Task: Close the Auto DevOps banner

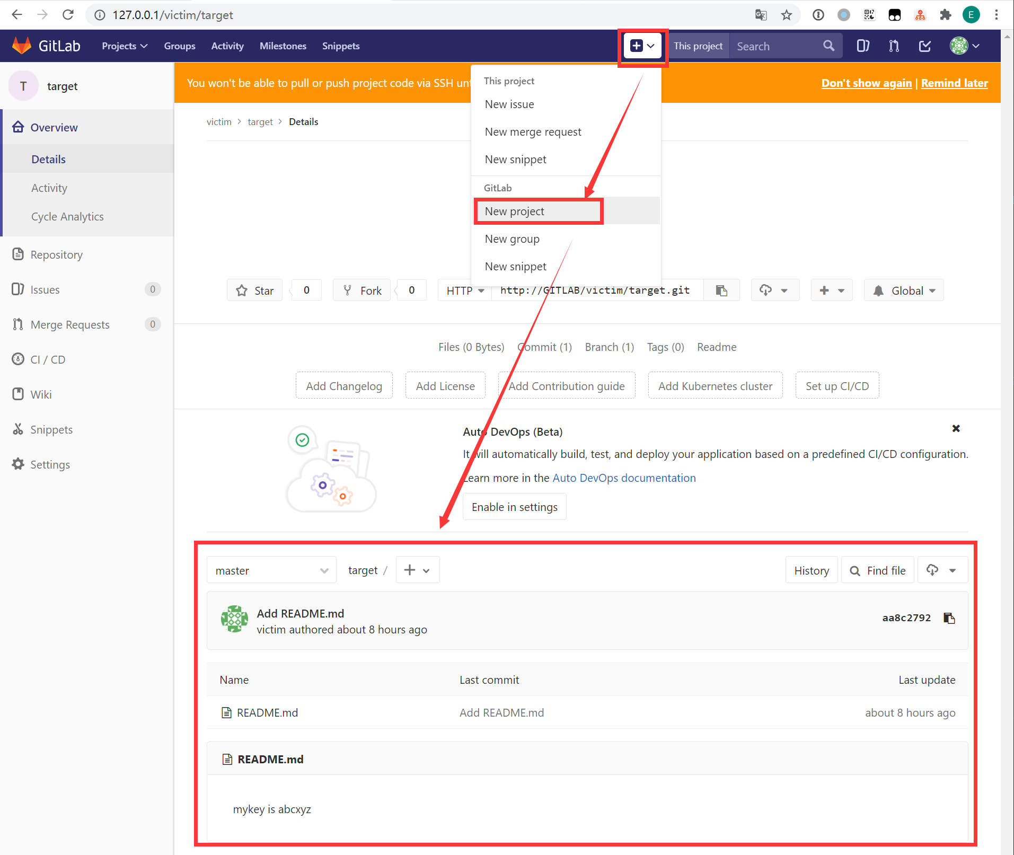Action: click(x=956, y=428)
